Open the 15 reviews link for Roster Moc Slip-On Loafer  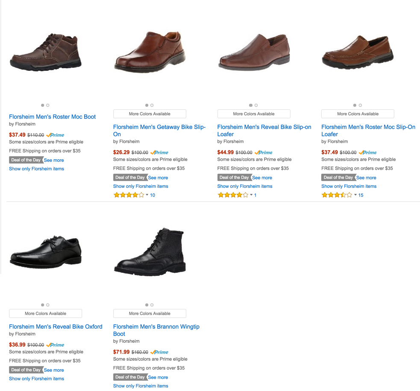pos(361,195)
